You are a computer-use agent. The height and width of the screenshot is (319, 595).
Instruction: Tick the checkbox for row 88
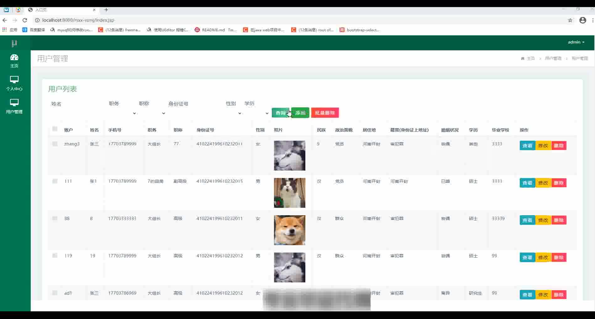tap(55, 218)
